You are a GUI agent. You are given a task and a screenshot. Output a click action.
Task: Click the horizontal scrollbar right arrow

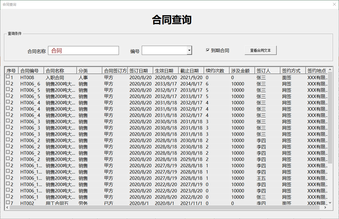[x=325, y=207]
